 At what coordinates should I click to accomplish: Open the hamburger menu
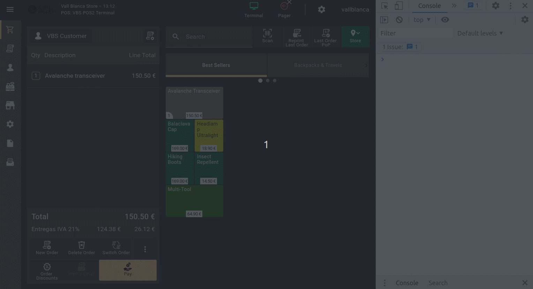point(10,9)
